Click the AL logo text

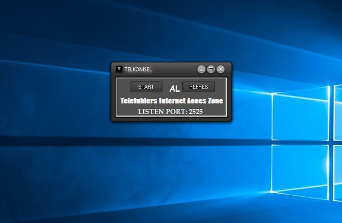(175, 89)
